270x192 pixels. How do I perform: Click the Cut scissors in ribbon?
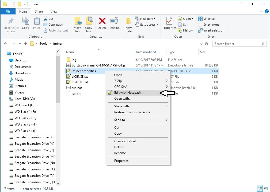[45, 19]
